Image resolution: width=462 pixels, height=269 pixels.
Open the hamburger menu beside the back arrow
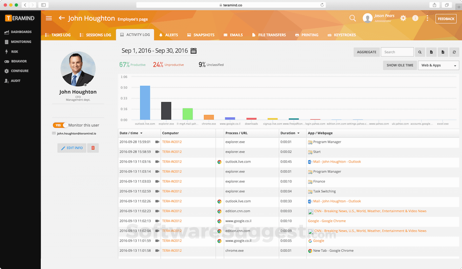49,18
